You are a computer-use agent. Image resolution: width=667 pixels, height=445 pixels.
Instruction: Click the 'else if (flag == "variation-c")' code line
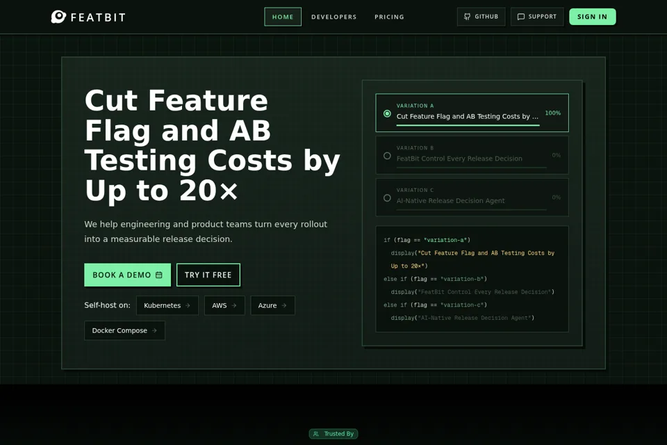click(435, 305)
